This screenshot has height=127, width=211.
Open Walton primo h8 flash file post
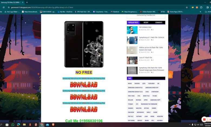[x=151, y=49]
